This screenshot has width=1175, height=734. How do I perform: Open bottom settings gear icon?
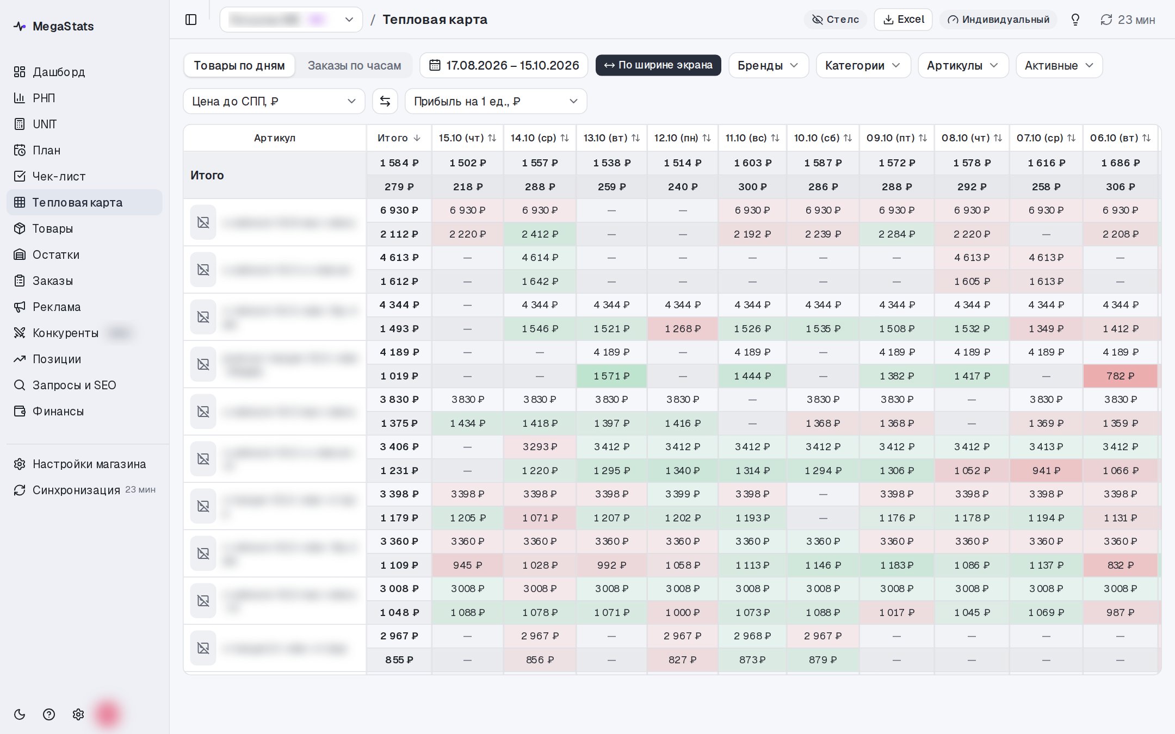pos(78,714)
